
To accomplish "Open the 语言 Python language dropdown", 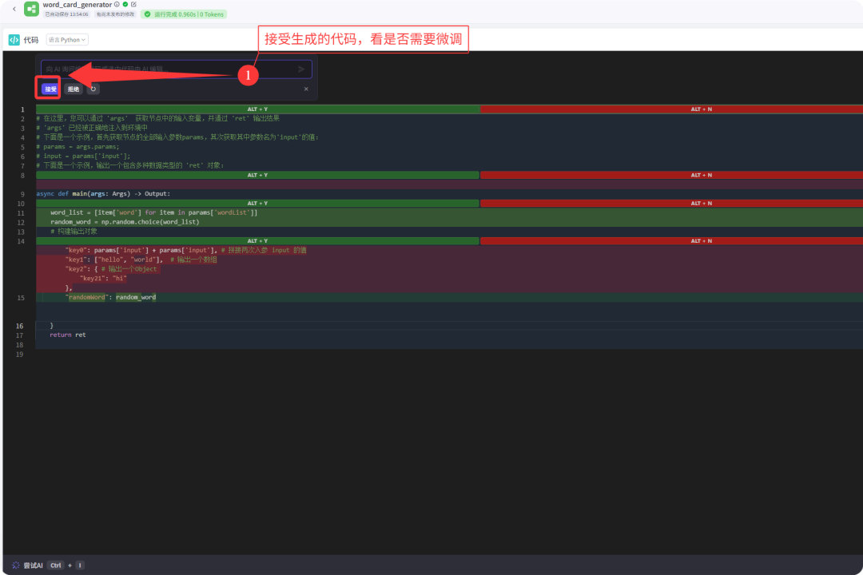I will pyautogui.click(x=67, y=40).
